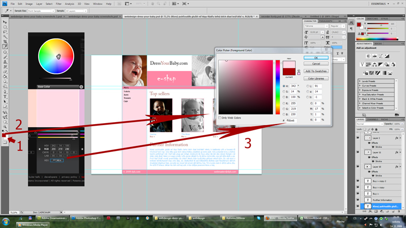Click the vertical hue slider strip
This screenshot has width=406, height=228.
point(278,86)
